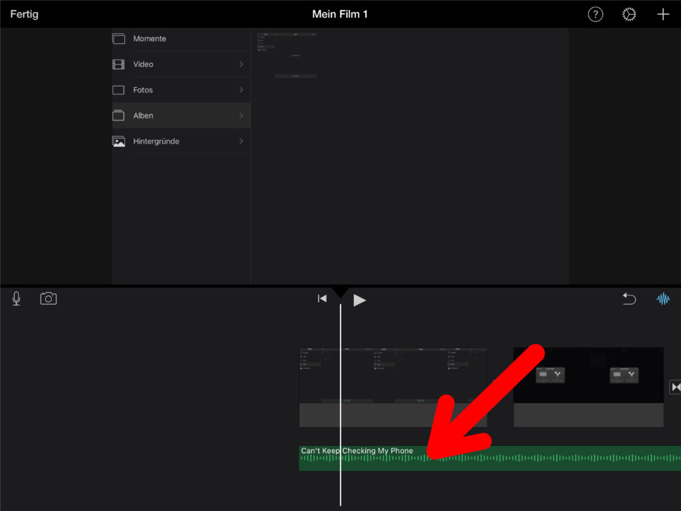Select Video in the media browser
This screenshot has height=511, width=681.
143,65
